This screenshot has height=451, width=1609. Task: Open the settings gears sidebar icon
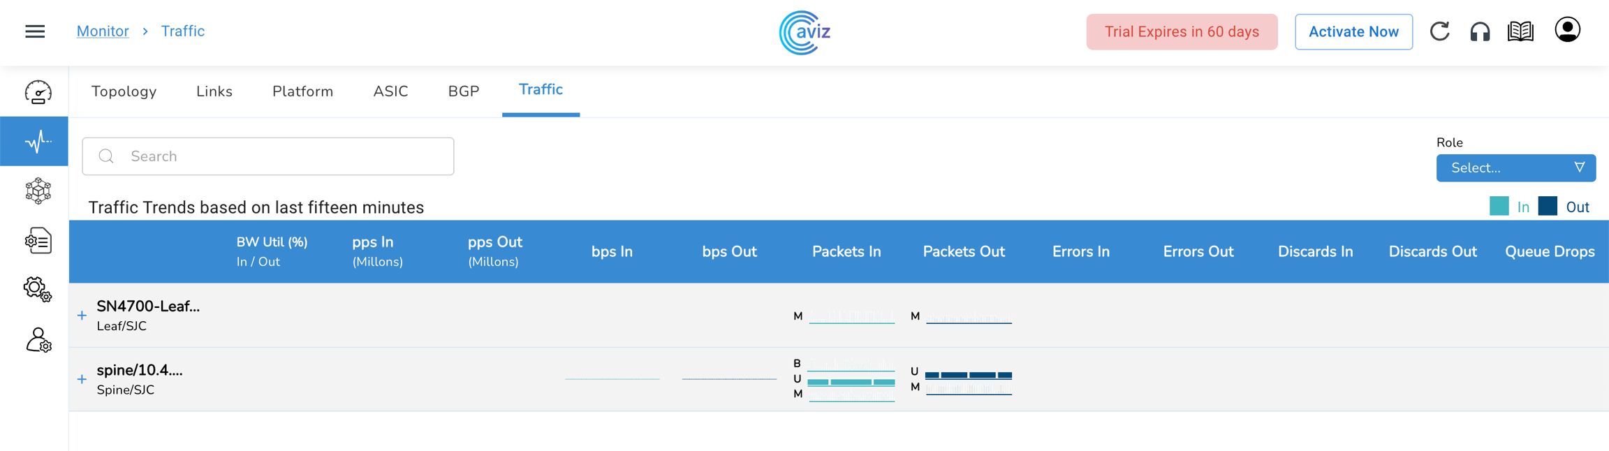pyautogui.click(x=38, y=289)
